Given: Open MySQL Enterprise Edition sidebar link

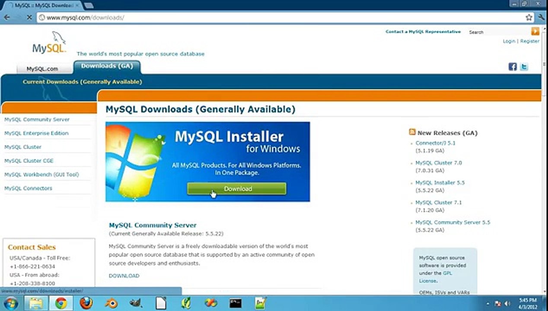Looking at the screenshot, I should coord(36,133).
